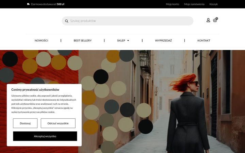
Task: Click the magnifier search icon
Action: coord(67,21)
